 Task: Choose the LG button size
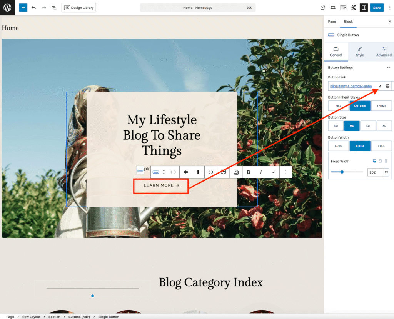[x=368, y=126]
